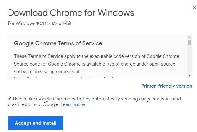Click the partially hidden URL in the terms box

tap(65, 78)
